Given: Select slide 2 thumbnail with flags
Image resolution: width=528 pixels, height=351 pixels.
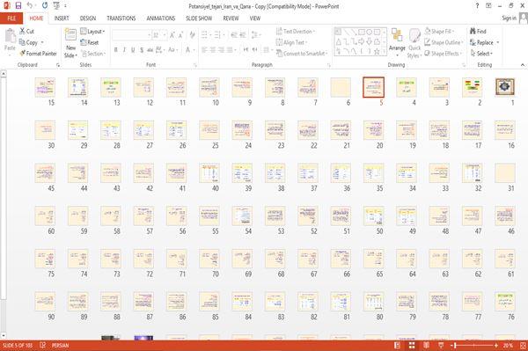Looking at the screenshot, I should tap(472, 87).
